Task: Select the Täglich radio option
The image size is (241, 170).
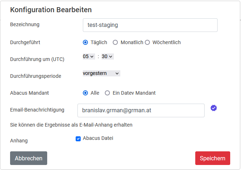Action: (x=85, y=42)
